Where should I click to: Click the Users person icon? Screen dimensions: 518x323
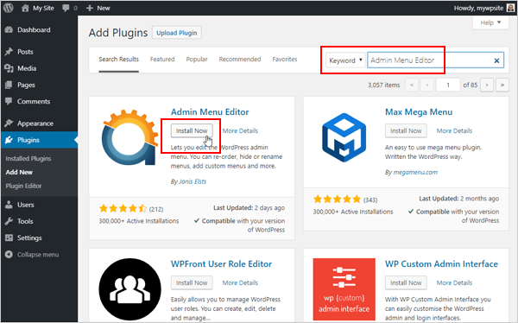pos(9,205)
